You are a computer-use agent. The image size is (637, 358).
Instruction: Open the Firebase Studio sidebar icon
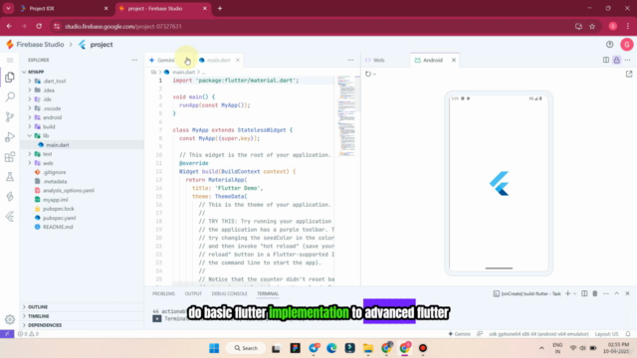point(10,197)
